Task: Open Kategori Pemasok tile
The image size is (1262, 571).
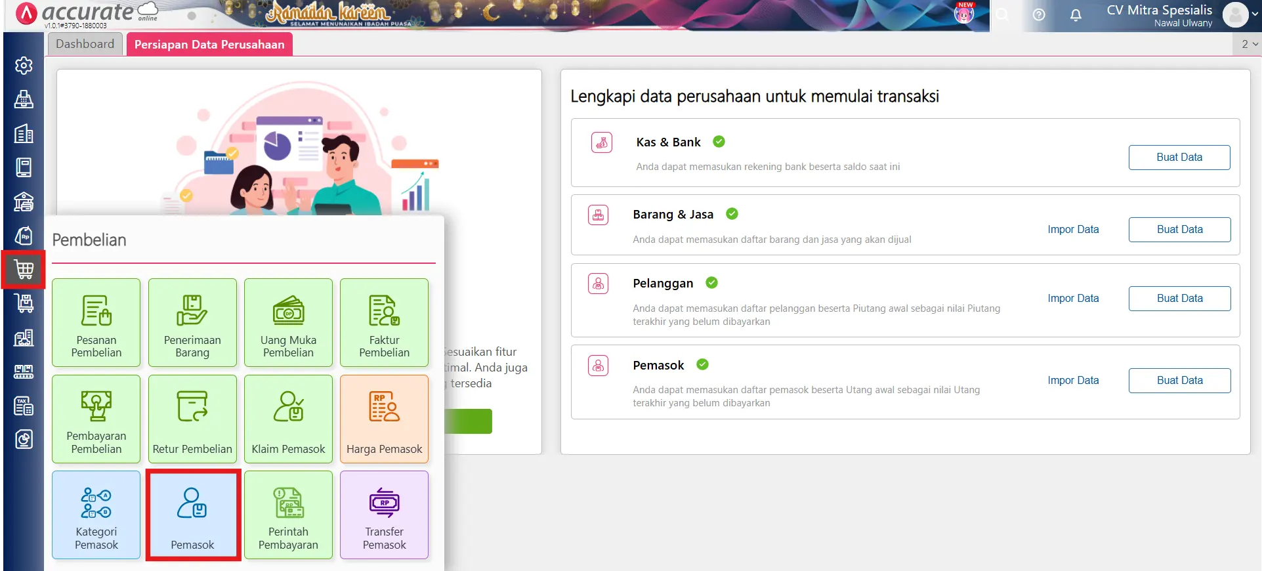Action: (x=96, y=515)
